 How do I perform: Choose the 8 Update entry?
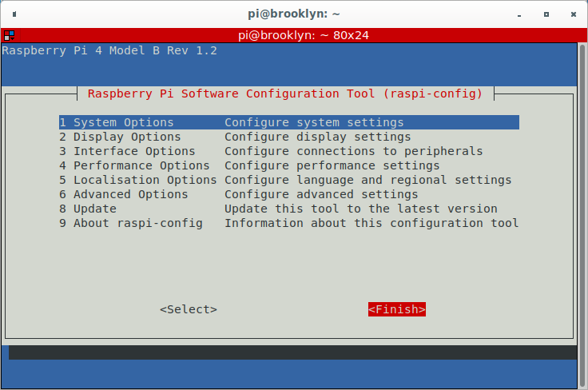click(288, 209)
